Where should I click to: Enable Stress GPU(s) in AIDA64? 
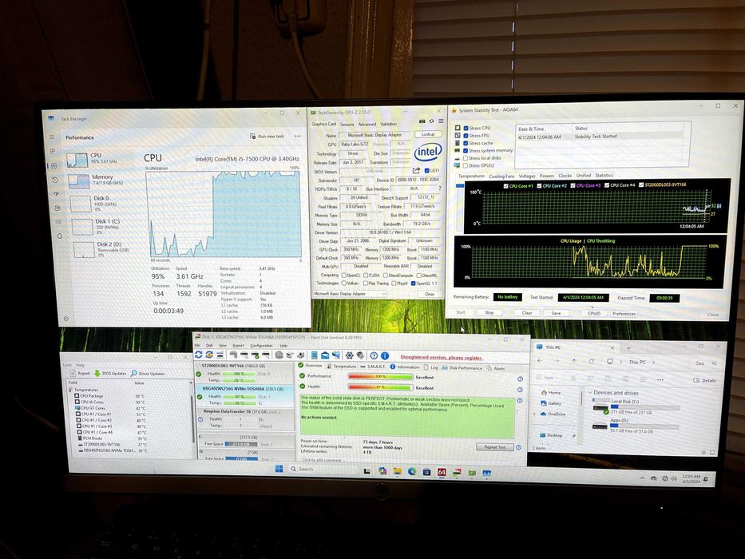[x=466, y=165]
